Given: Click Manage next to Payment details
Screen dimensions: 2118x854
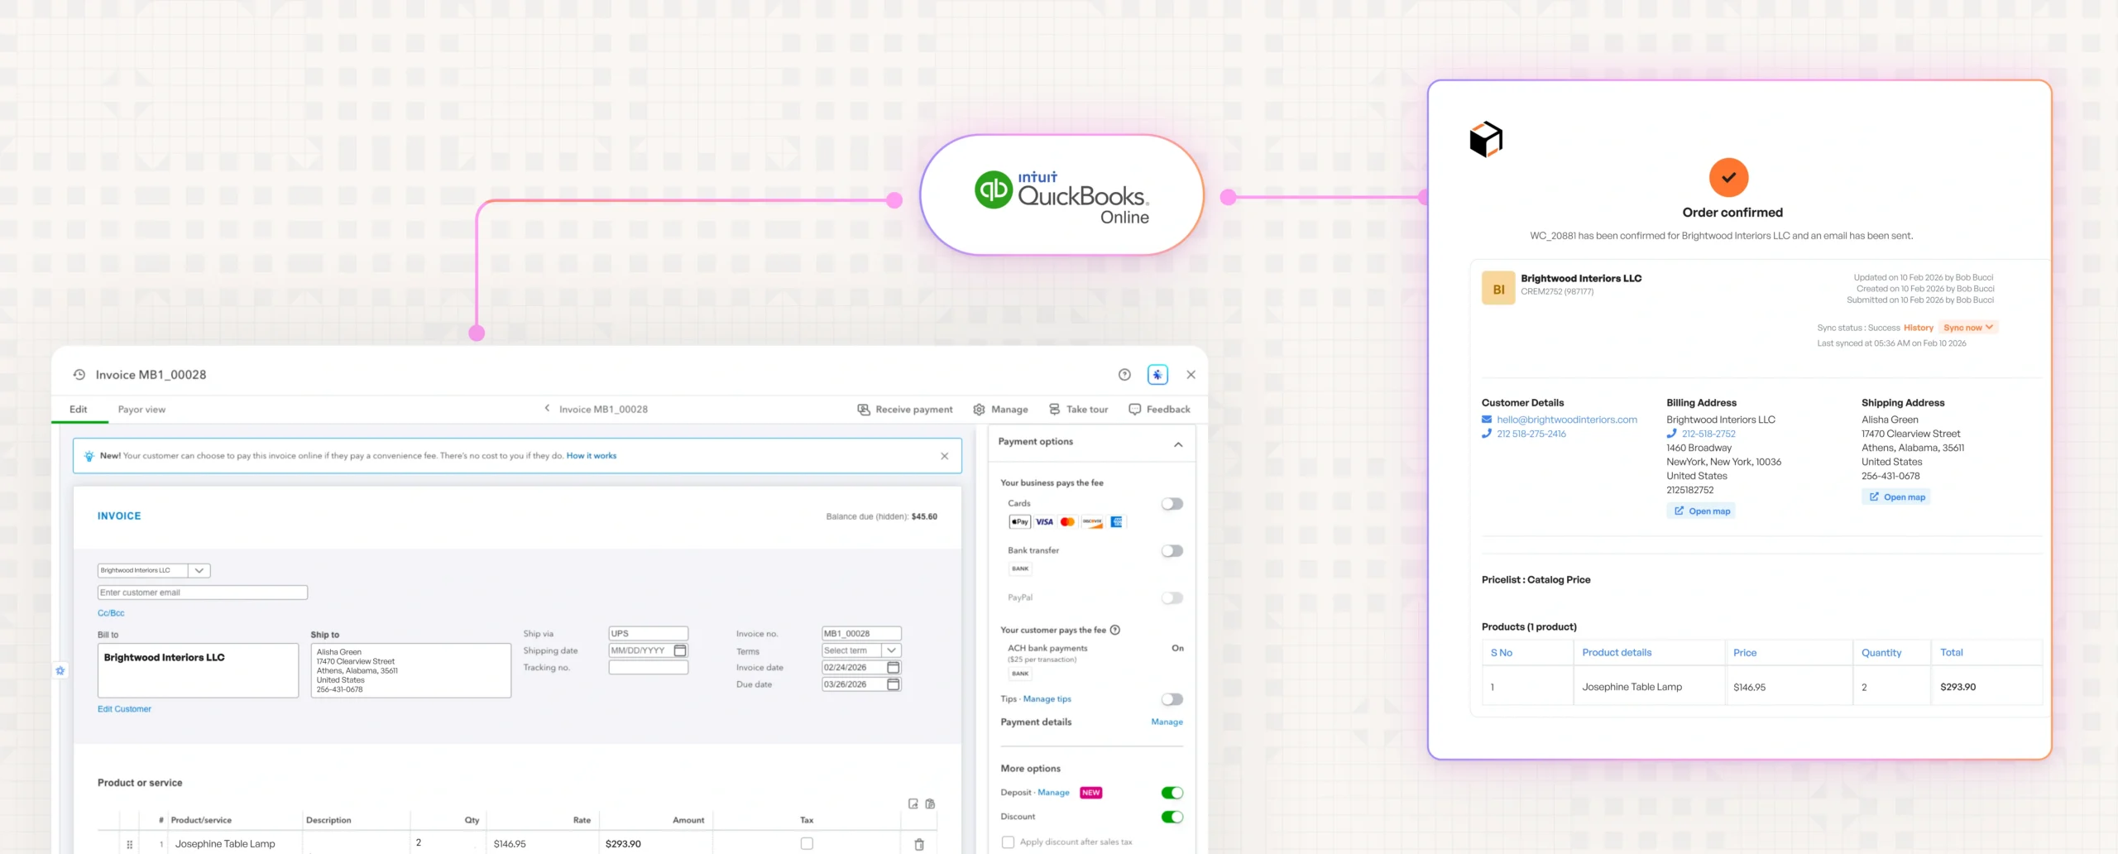Looking at the screenshot, I should point(1167,722).
